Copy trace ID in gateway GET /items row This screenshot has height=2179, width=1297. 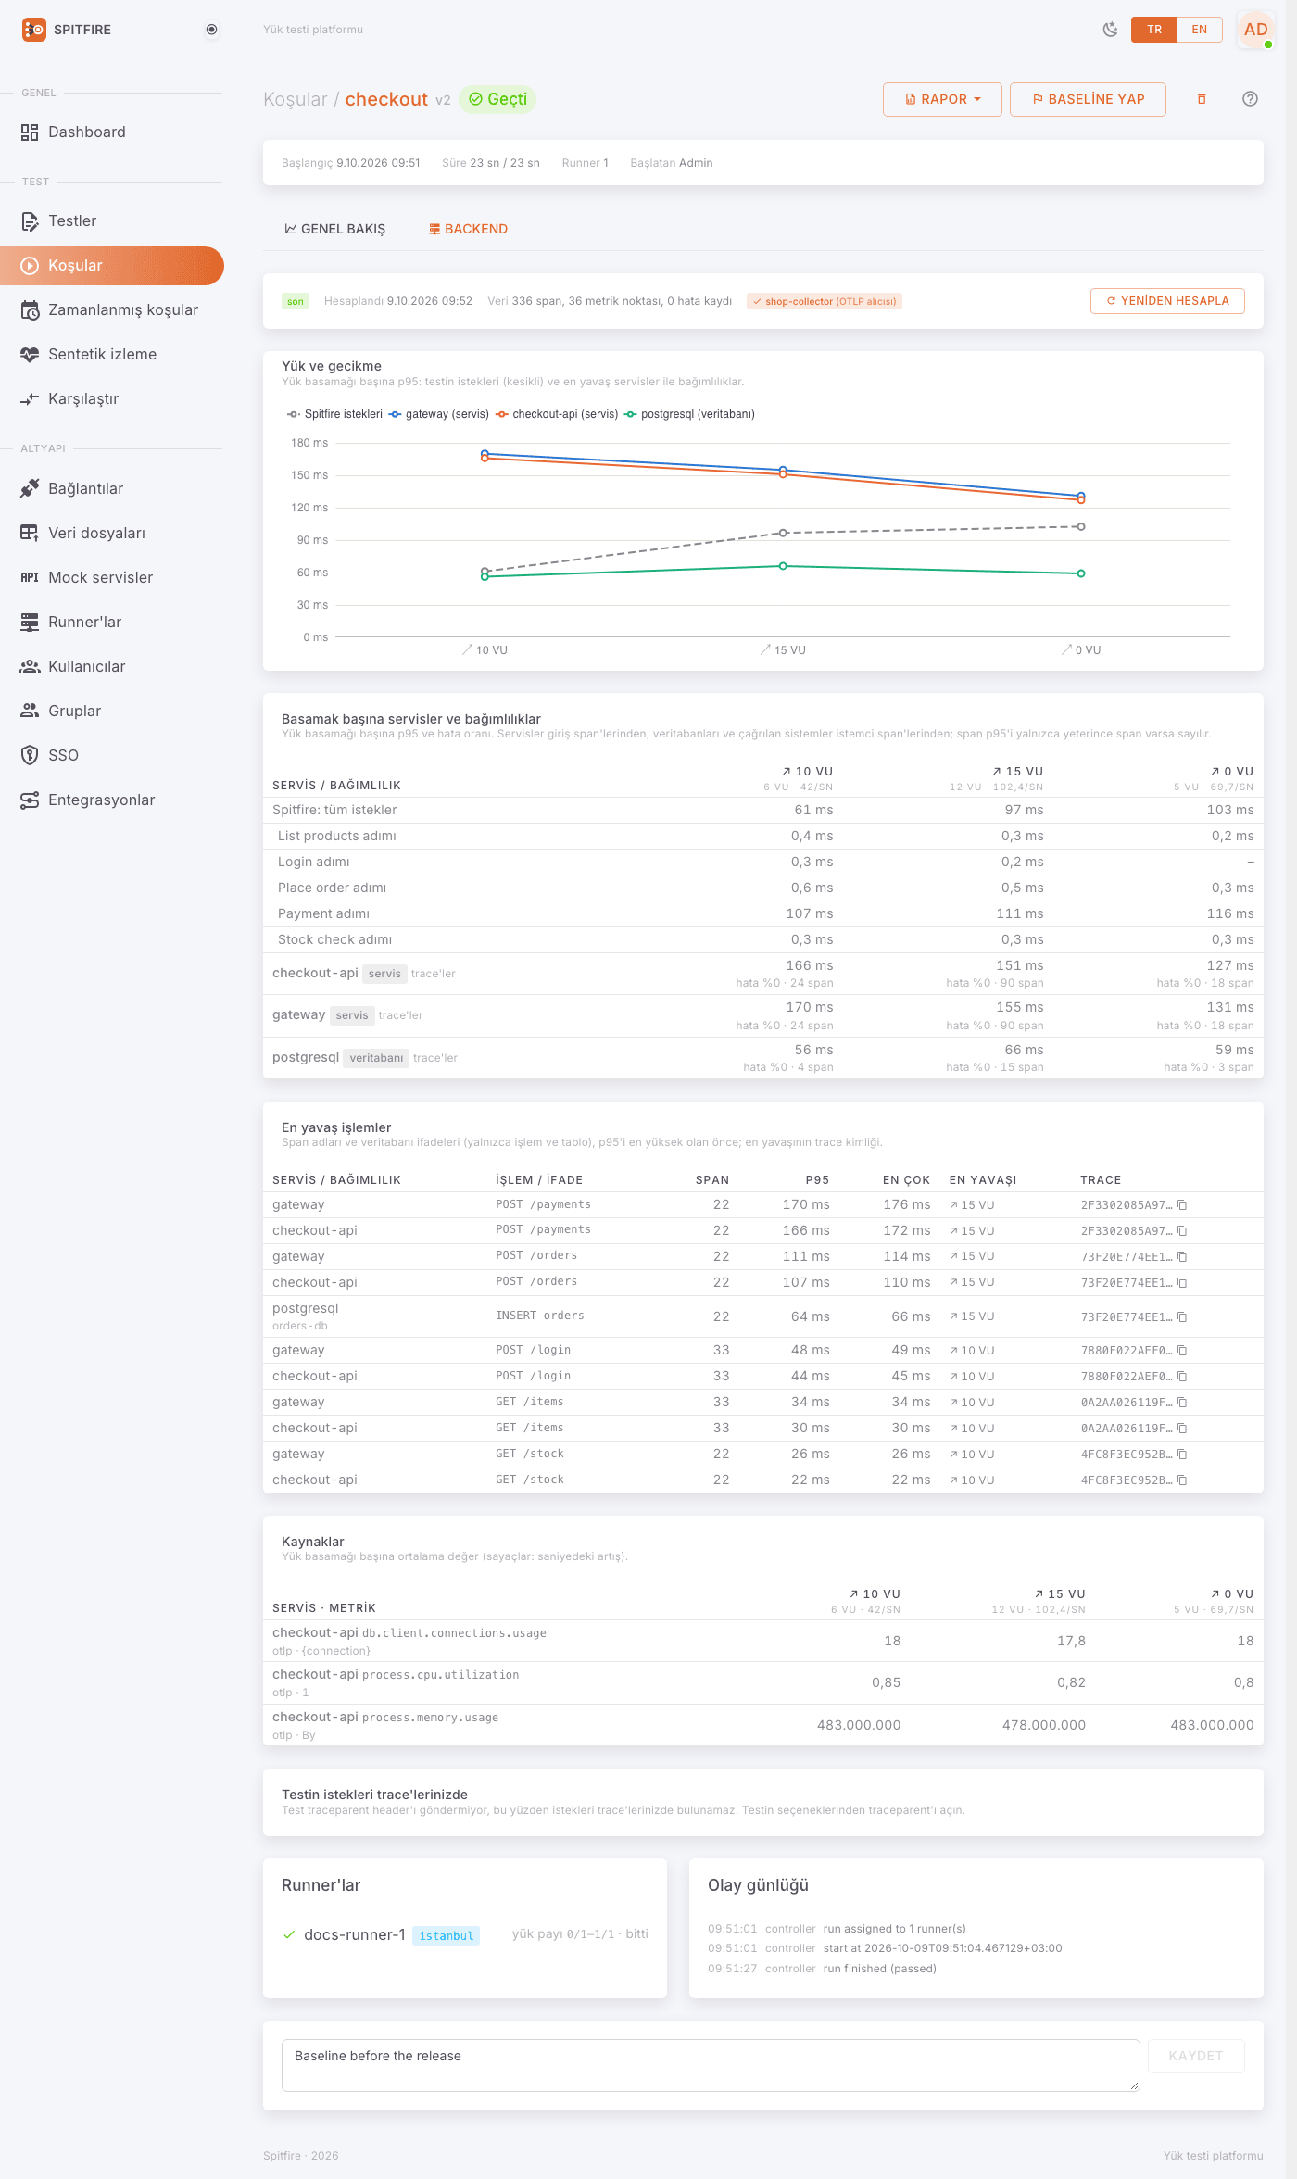tap(1182, 1403)
